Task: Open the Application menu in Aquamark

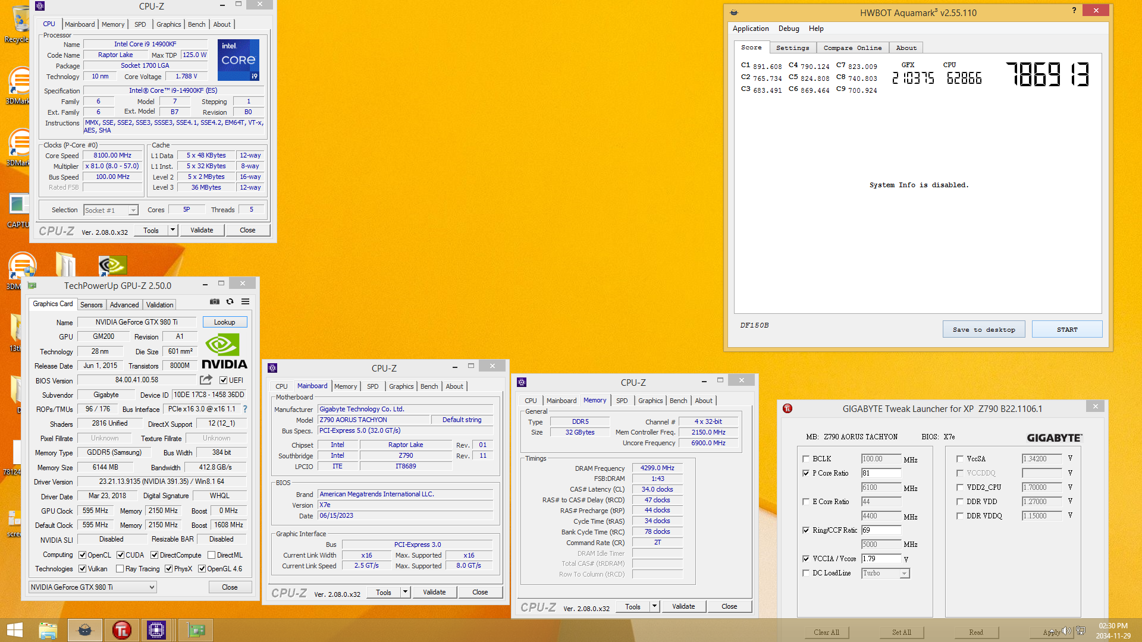Action: (x=751, y=29)
